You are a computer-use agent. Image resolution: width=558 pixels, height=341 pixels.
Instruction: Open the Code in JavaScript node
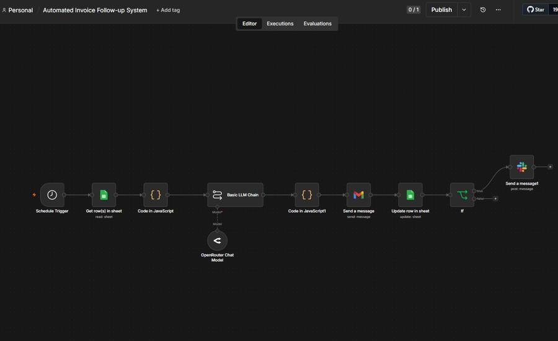click(156, 195)
